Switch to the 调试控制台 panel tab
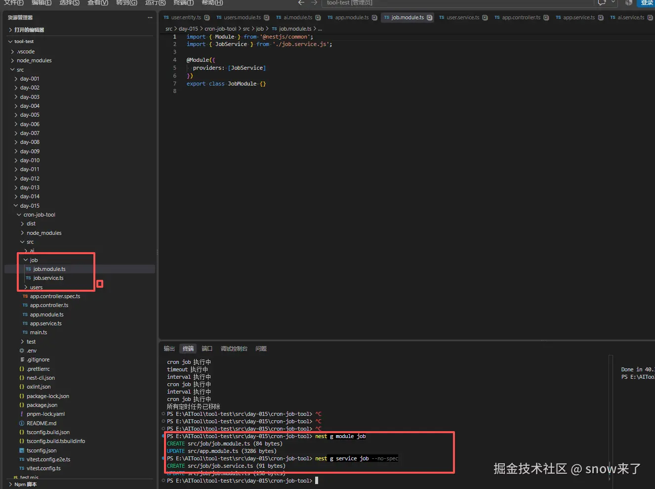Screen dimensions: 655x489 click(234, 349)
